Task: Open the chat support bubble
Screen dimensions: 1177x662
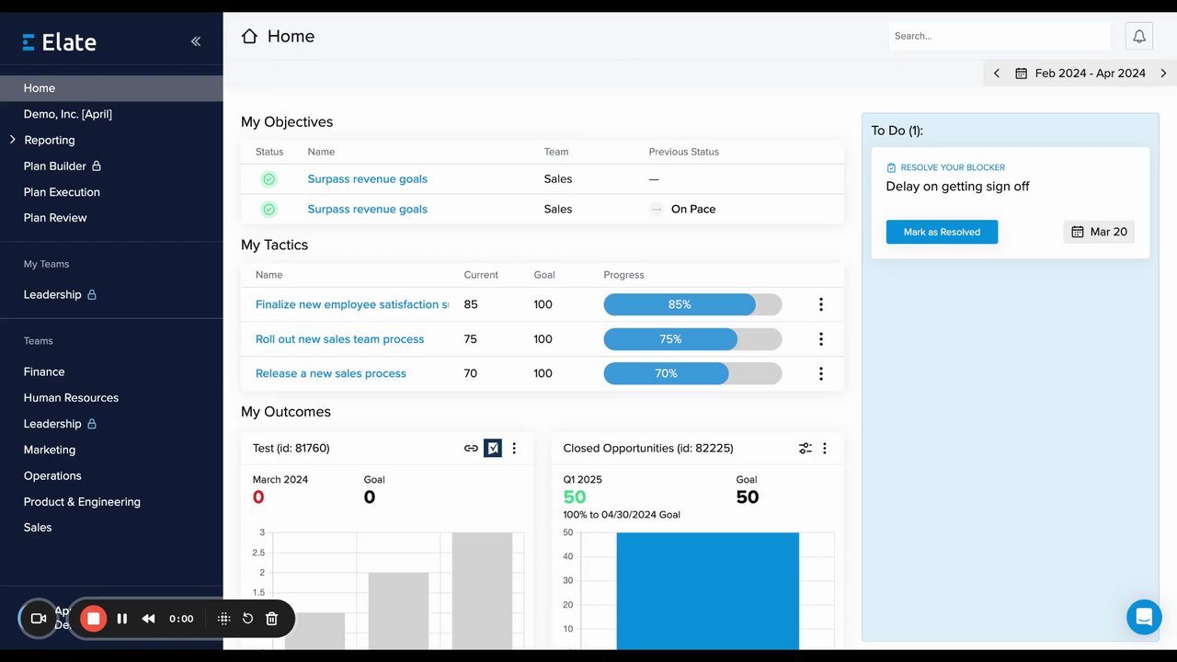Action: pyautogui.click(x=1144, y=617)
